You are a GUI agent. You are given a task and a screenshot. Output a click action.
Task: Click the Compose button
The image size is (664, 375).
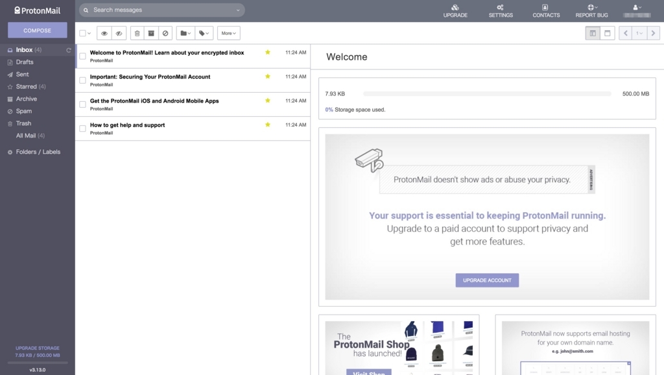(x=37, y=30)
